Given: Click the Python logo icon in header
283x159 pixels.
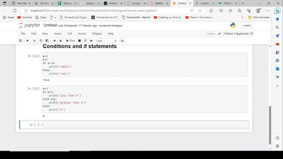Looking at the screenshot, I should pyautogui.click(x=233, y=26).
